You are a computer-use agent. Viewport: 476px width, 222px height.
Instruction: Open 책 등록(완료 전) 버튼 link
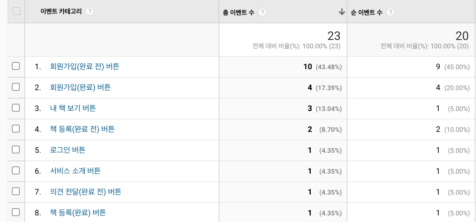[x=82, y=129]
